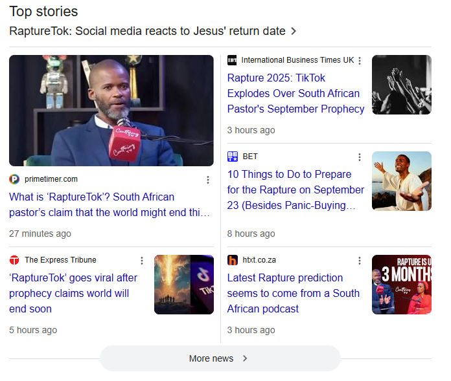Open primetimer.com article options menu

(208, 180)
